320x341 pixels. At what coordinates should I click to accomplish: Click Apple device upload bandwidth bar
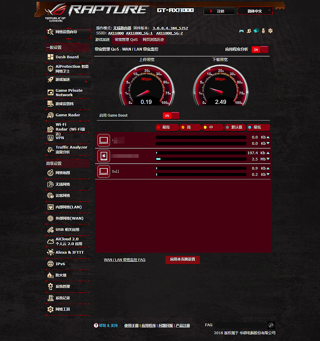click(201, 153)
